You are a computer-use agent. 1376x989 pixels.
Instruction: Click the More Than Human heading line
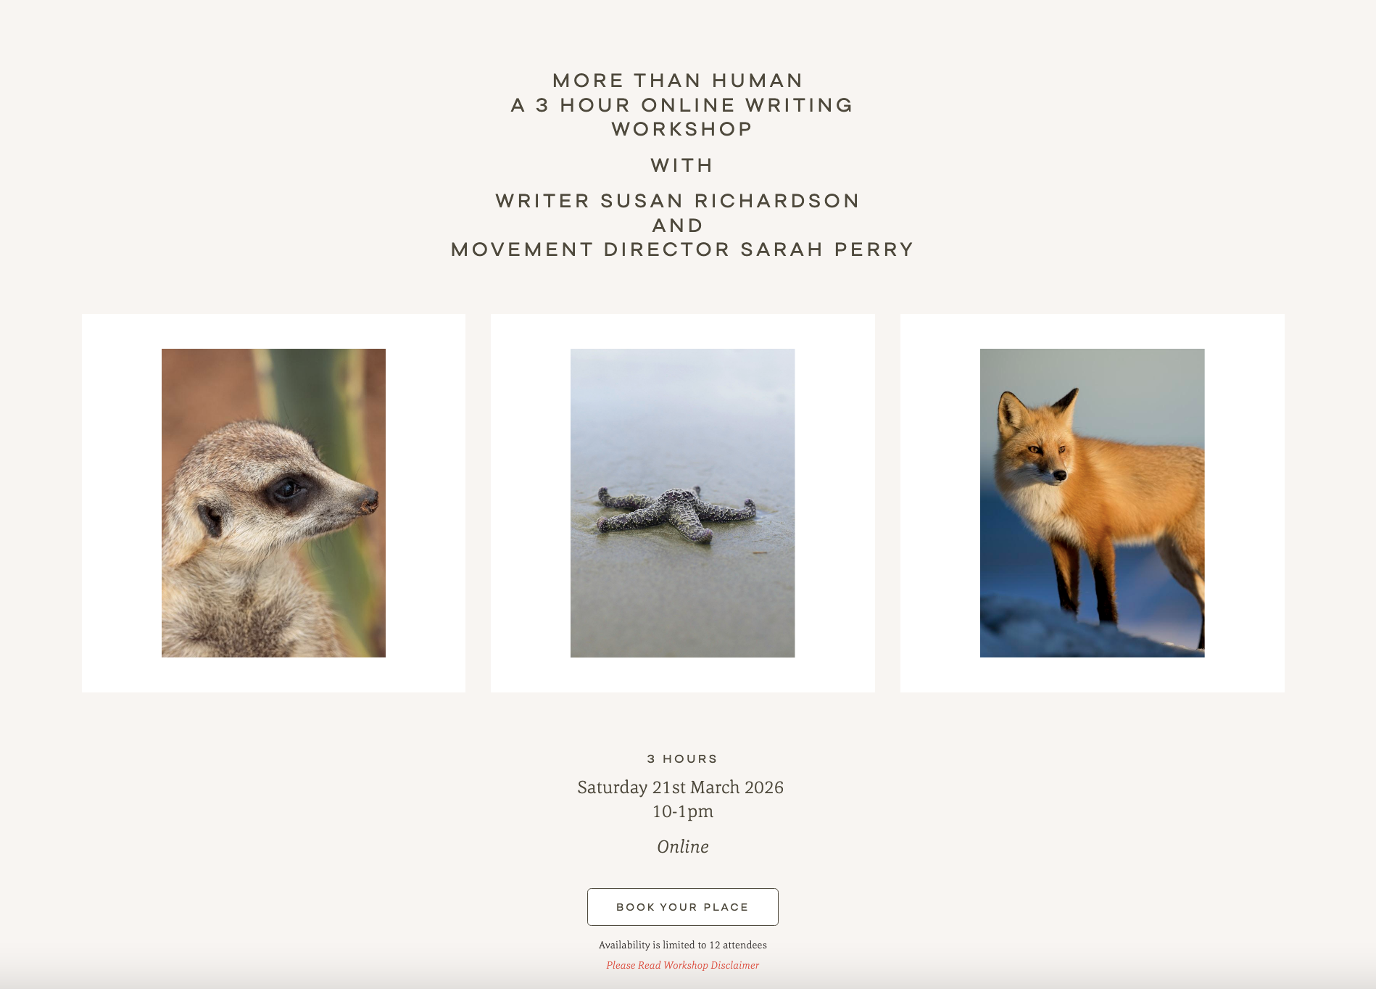(678, 80)
